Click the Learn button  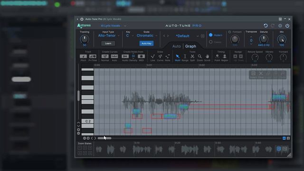[108, 43]
